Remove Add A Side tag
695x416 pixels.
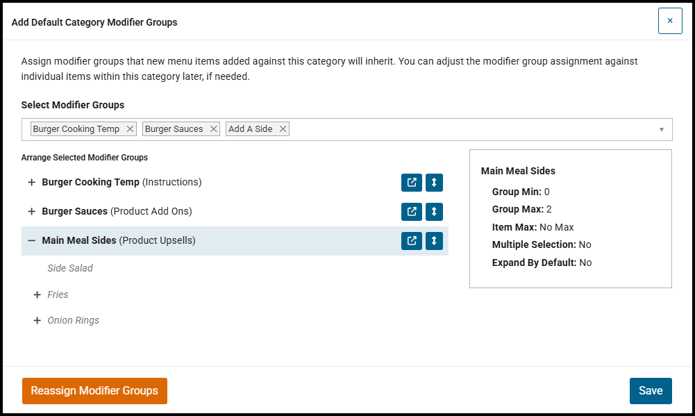coord(283,129)
